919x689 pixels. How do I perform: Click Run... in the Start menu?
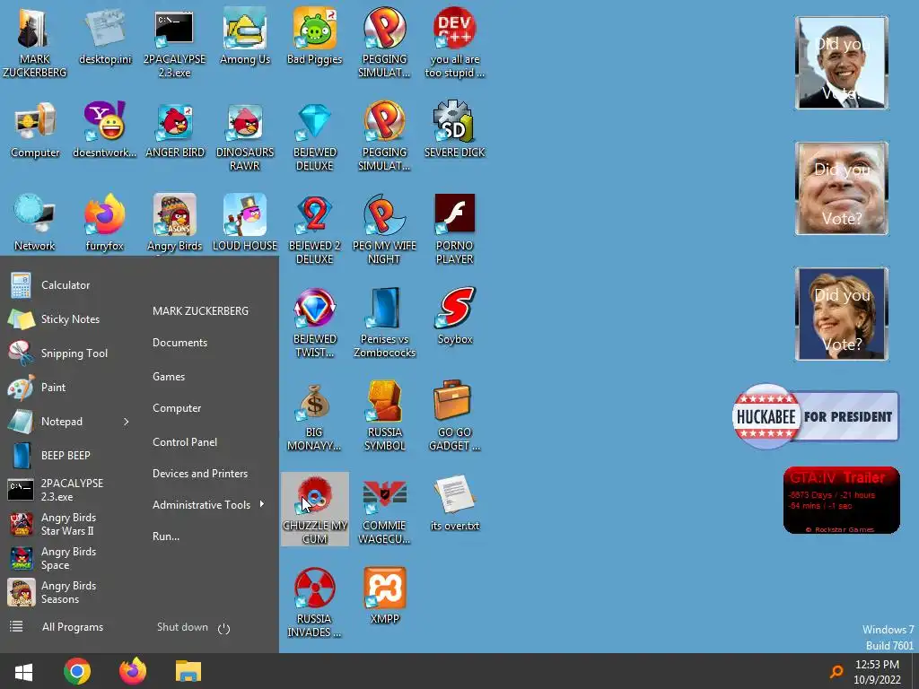tap(166, 536)
